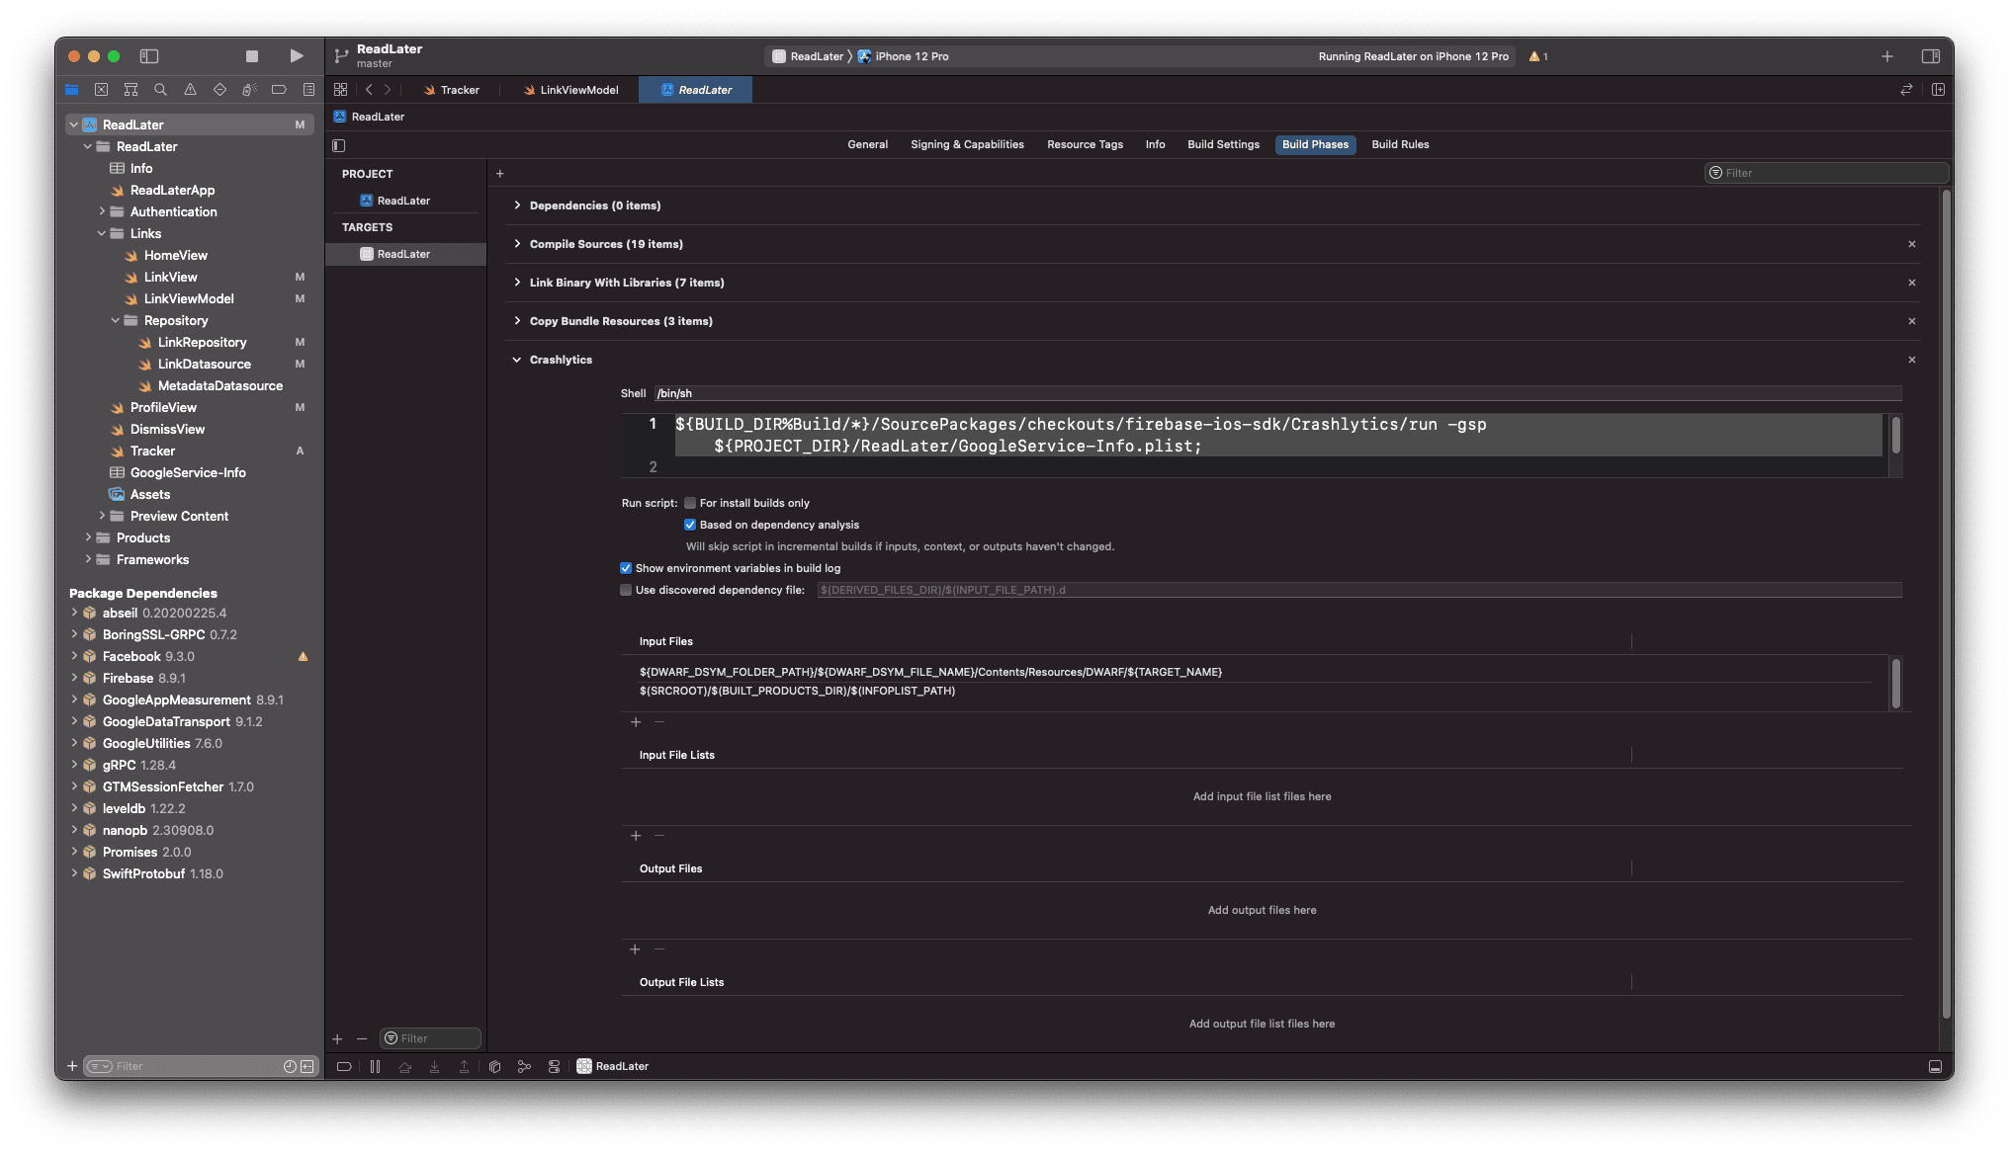Screen dimensions: 2009x1153
Task: Toggle Show environment variables in build log
Action: 626,568
